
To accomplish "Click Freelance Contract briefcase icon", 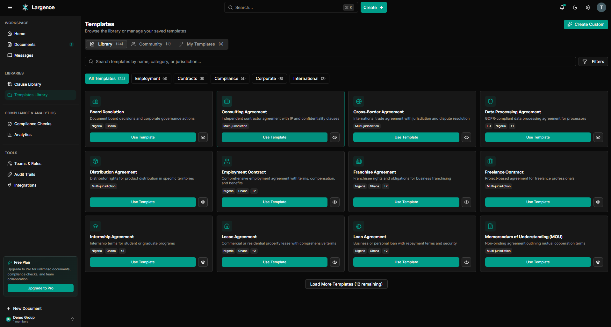I will click(x=490, y=161).
